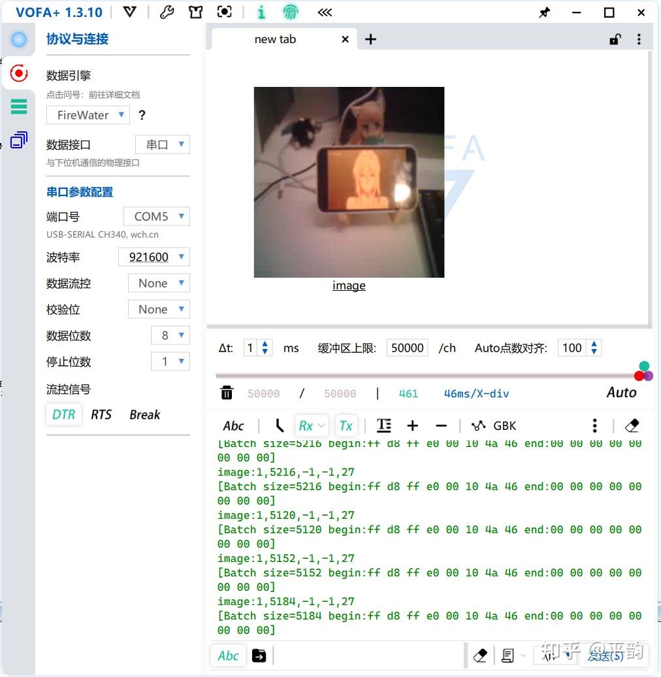Toggle Tx display
661x677 pixels.
tap(346, 426)
